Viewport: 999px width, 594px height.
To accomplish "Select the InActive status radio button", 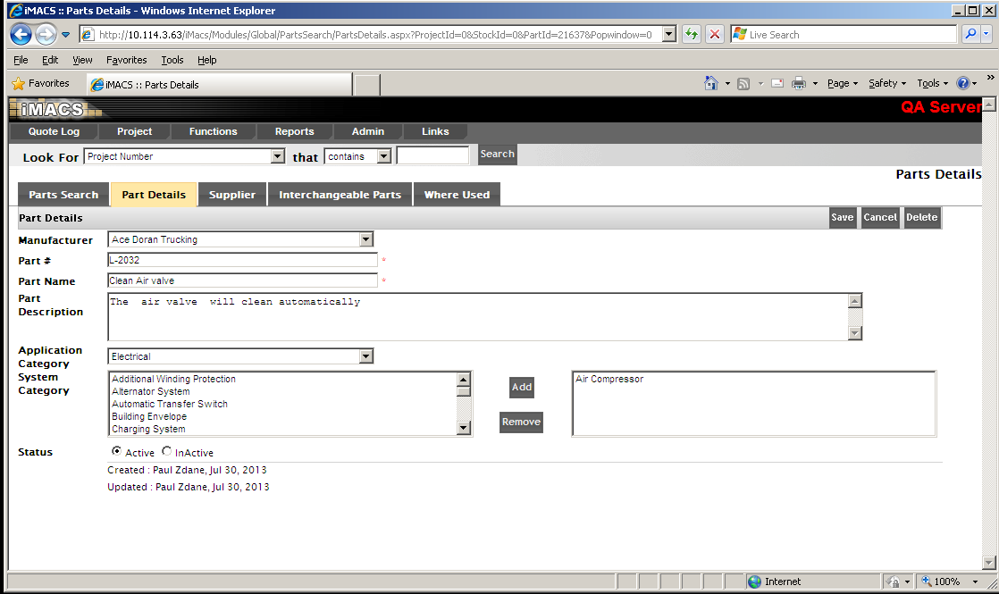I will (x=167, y=452).
